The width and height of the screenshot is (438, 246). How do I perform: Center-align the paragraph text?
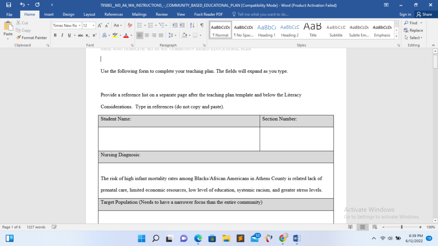pyautogui.click(x=147, y=35)
